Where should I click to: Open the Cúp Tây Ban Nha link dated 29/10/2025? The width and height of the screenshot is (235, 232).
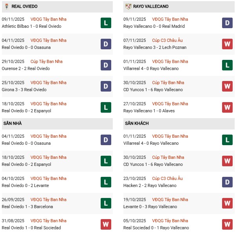click(x=47, y=61)
